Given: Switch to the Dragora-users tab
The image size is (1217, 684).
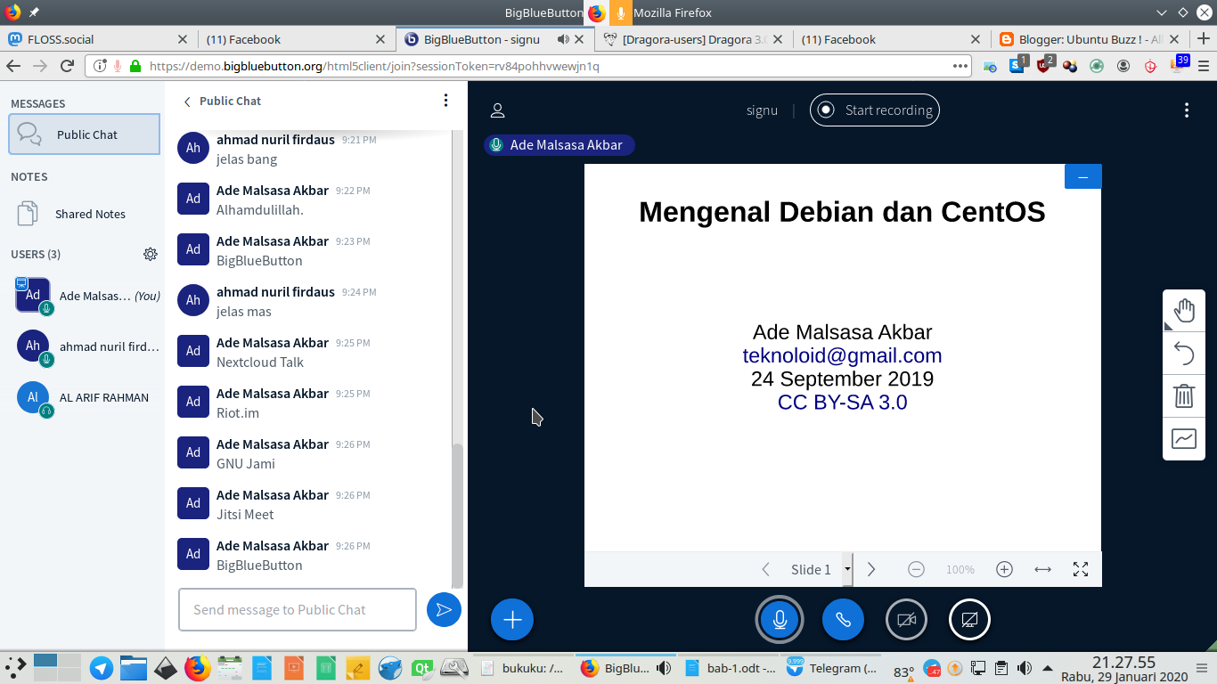Looking at the screenshot, I should coord(693,39).
